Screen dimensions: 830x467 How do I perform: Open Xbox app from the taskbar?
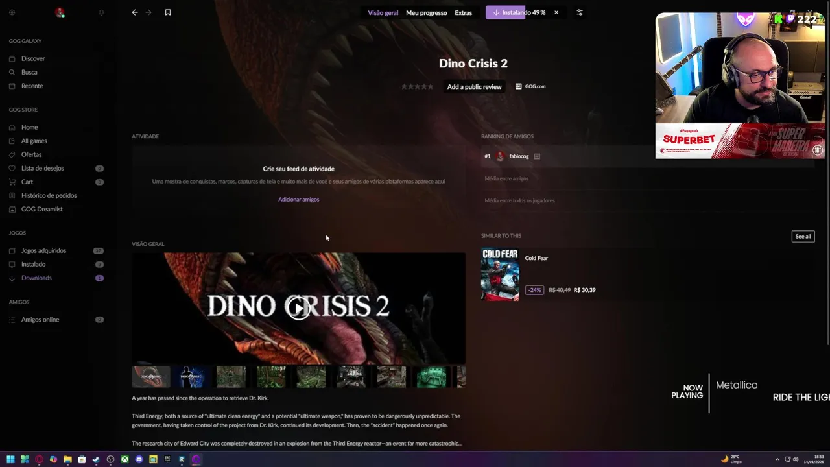point(124,459)
